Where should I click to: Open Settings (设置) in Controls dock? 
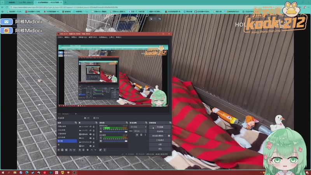160,144
